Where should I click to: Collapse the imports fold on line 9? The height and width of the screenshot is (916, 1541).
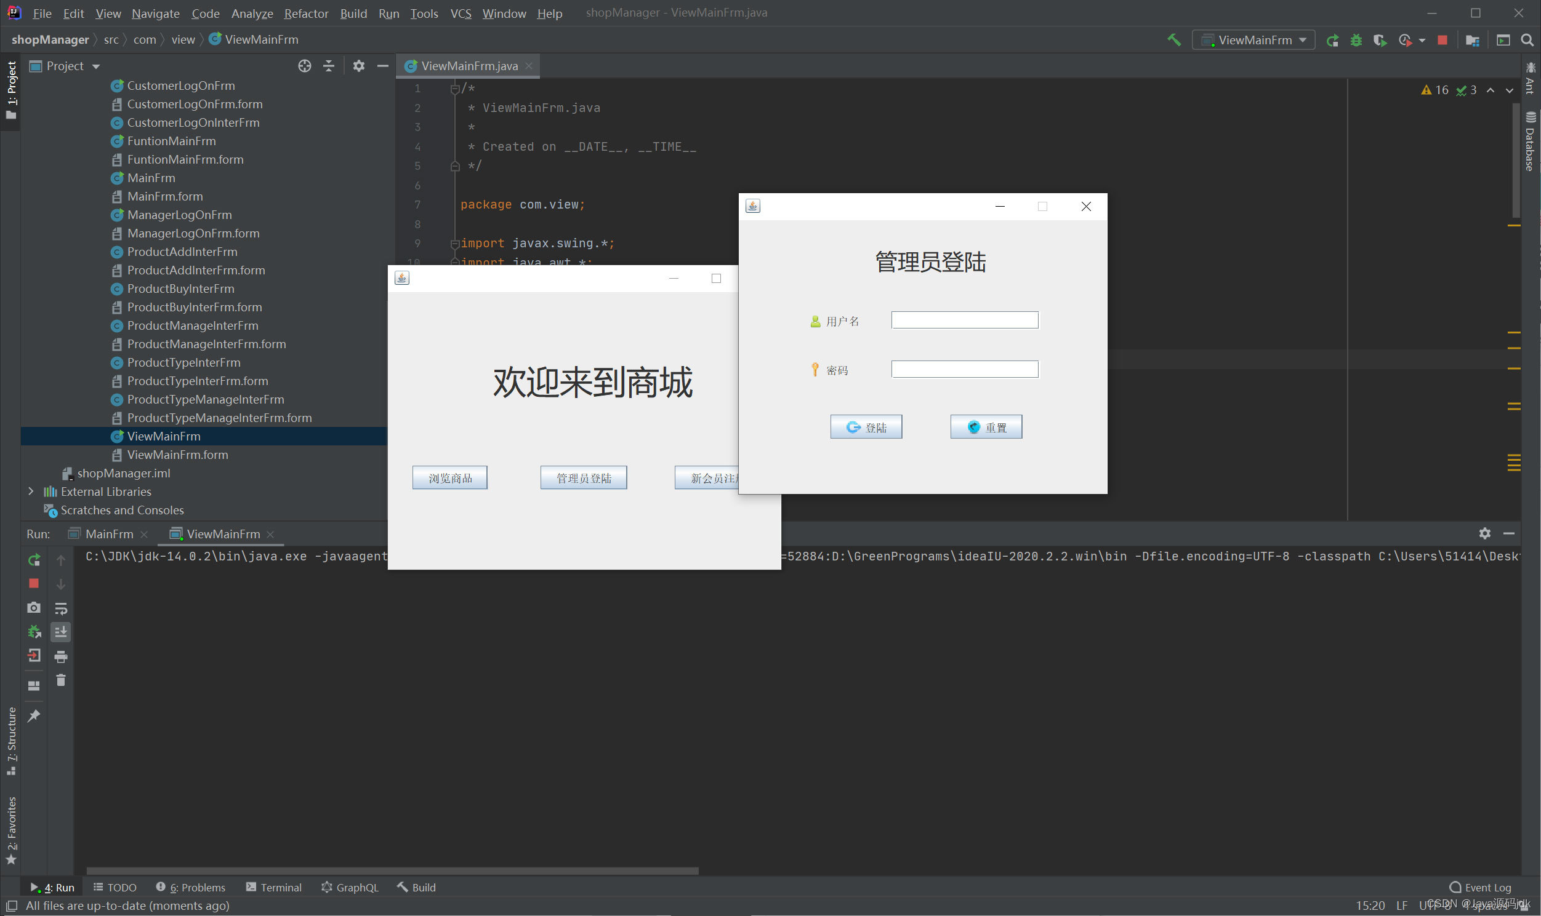(x=454, y=244)
